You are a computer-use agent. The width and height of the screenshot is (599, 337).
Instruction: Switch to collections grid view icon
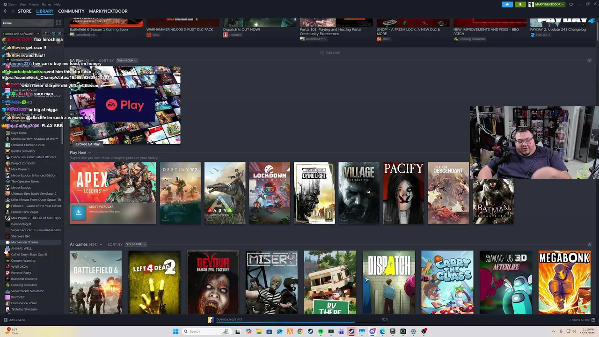(58, 23)
